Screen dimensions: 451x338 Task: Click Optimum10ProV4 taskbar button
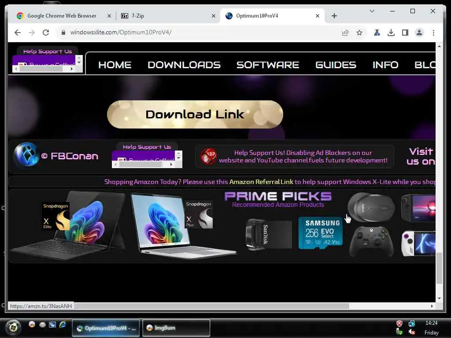click(x=106, y=327)
